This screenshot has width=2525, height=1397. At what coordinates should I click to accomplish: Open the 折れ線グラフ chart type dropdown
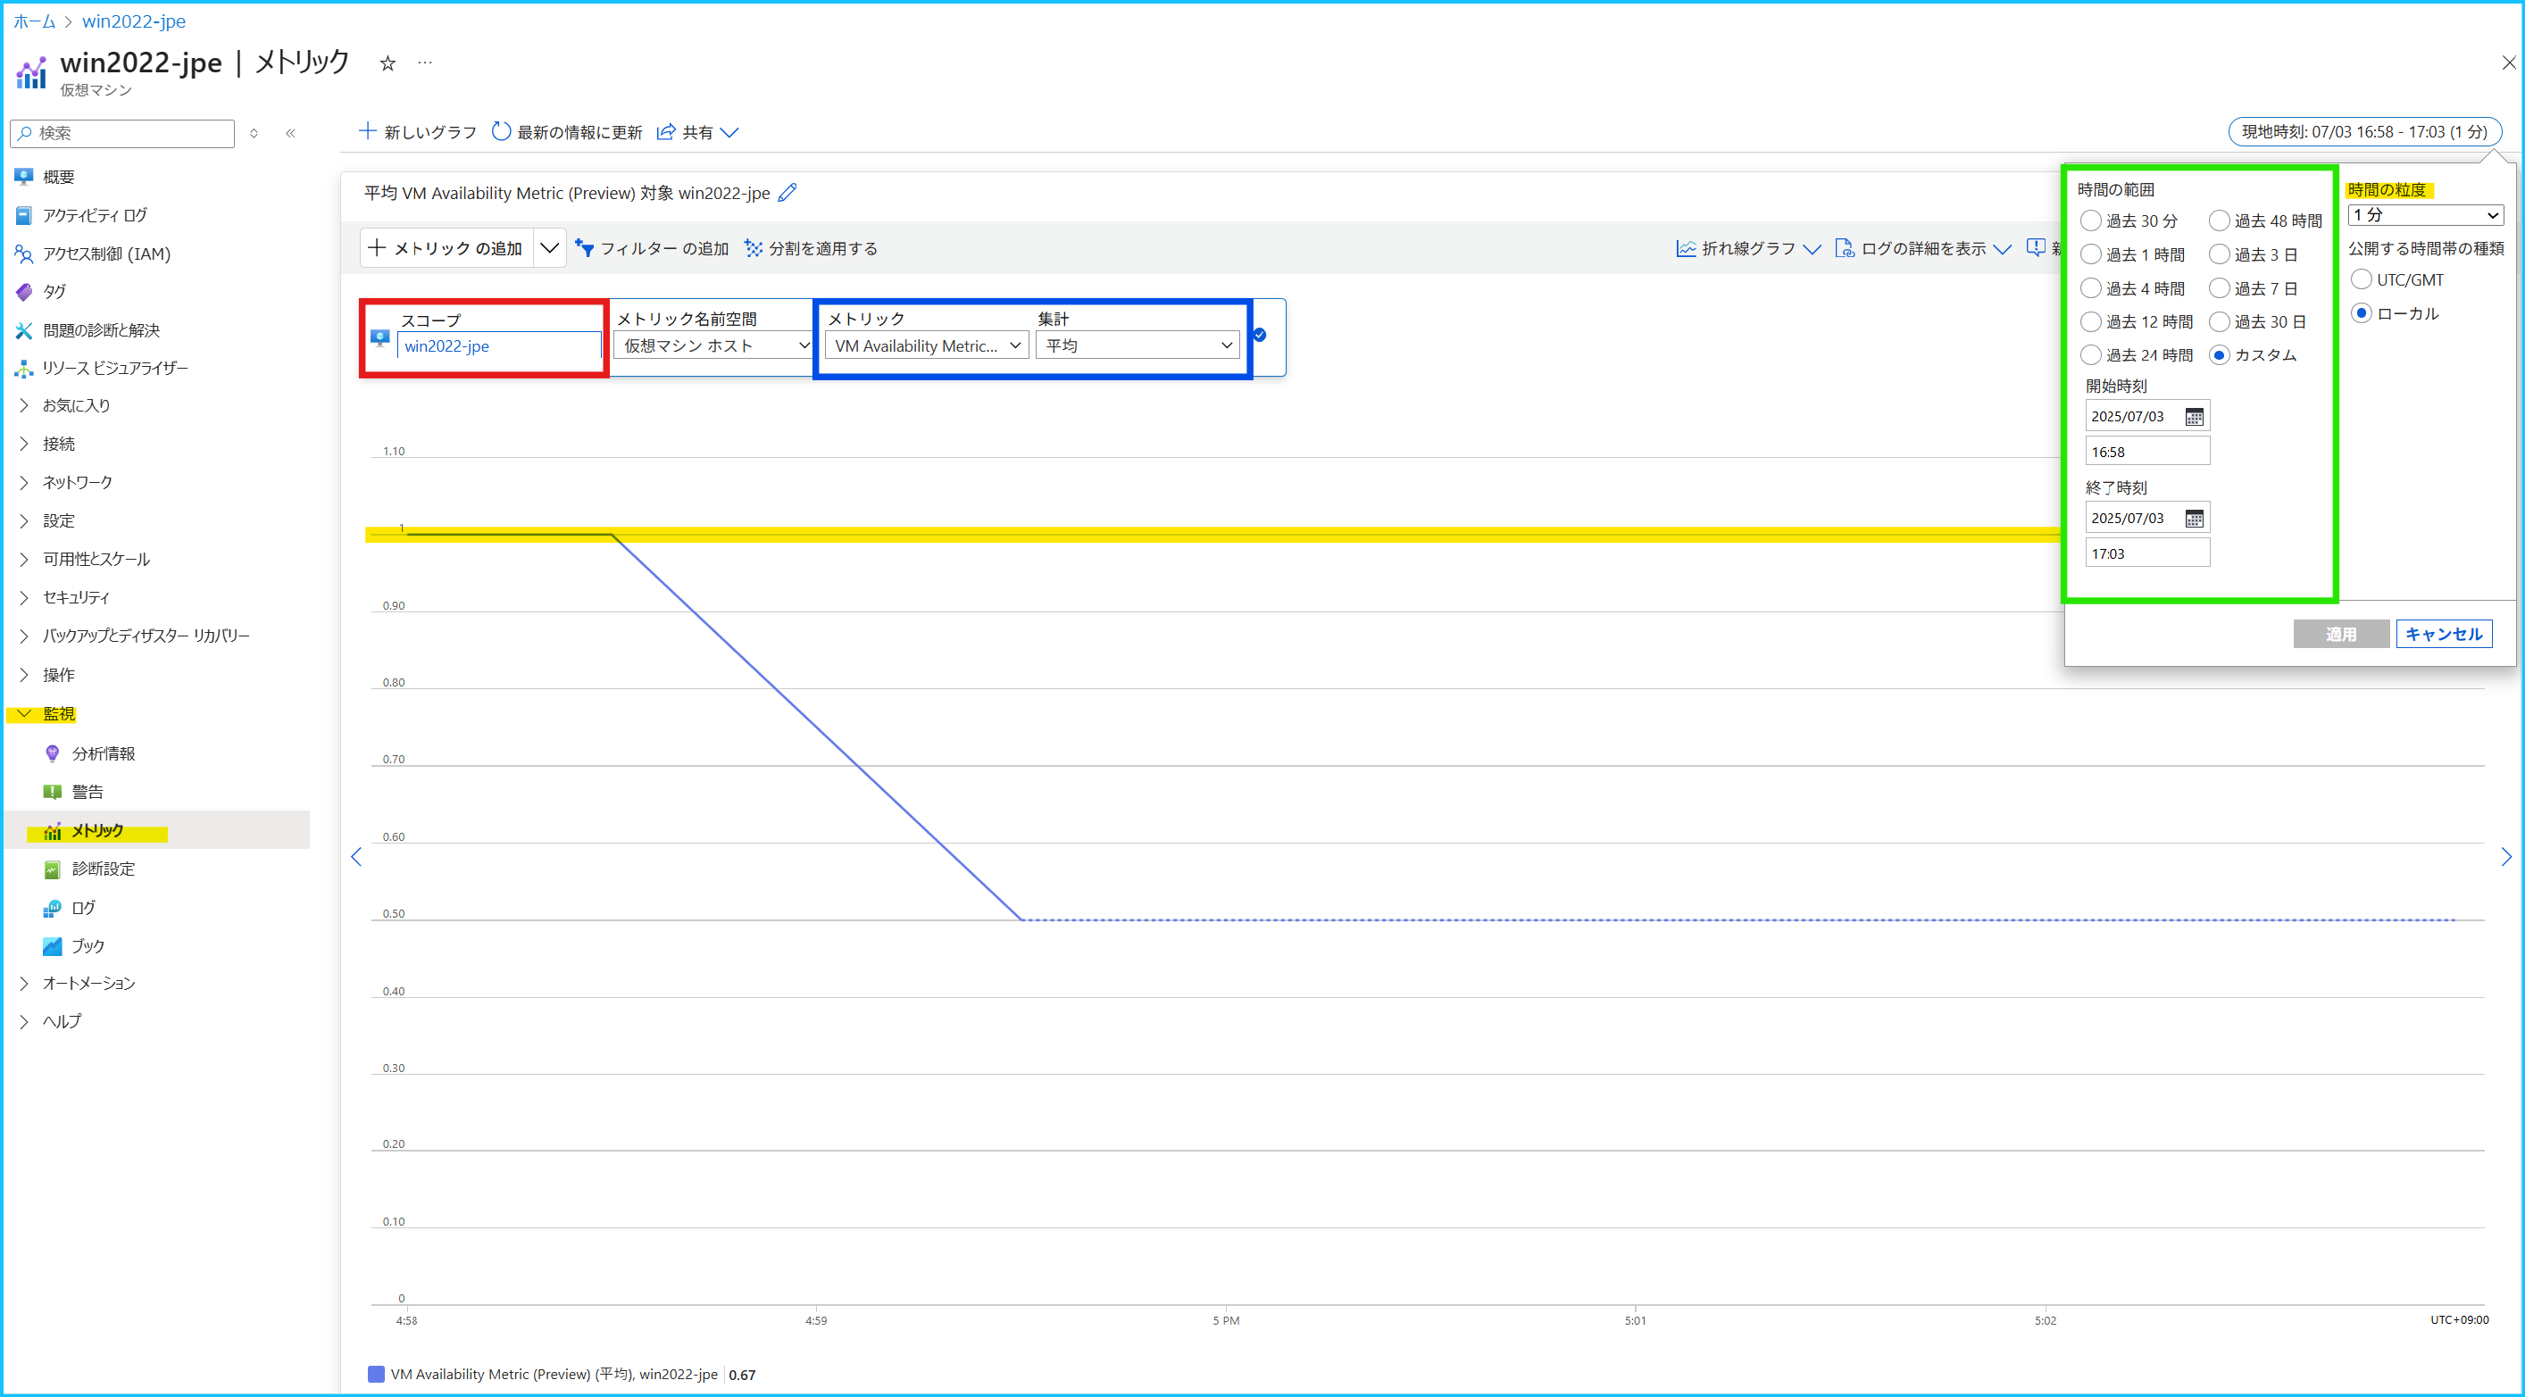click(x=1749, y=249)
